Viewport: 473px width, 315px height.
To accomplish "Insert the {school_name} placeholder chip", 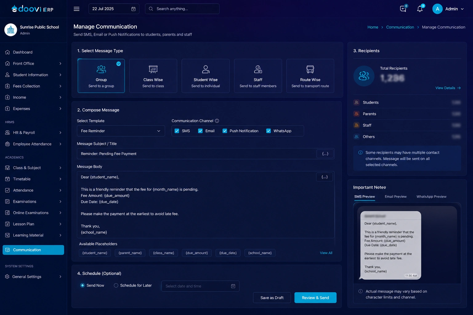I will [x=260, y=253].
